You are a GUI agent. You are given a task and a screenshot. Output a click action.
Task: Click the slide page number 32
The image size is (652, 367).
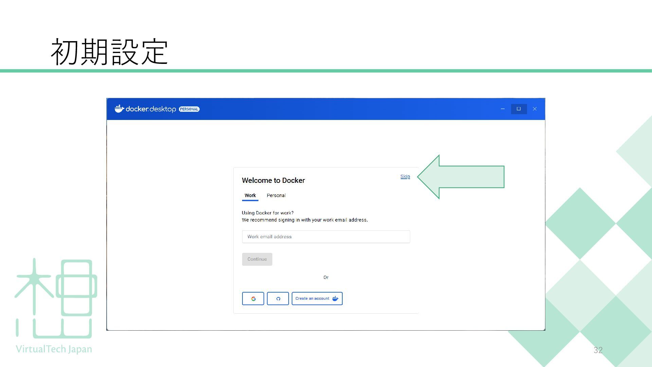click(598, 350)
